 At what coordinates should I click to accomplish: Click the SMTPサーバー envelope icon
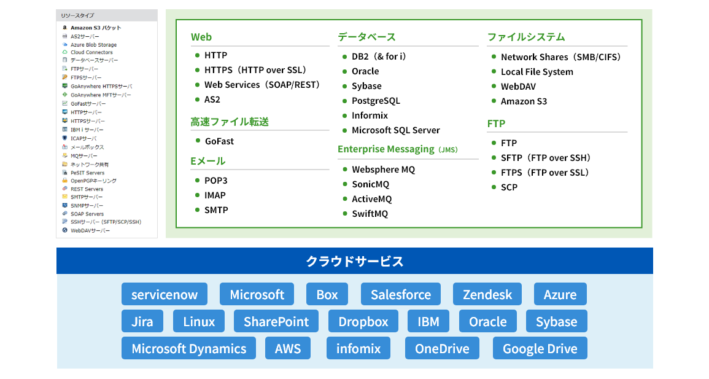(64, 197)
